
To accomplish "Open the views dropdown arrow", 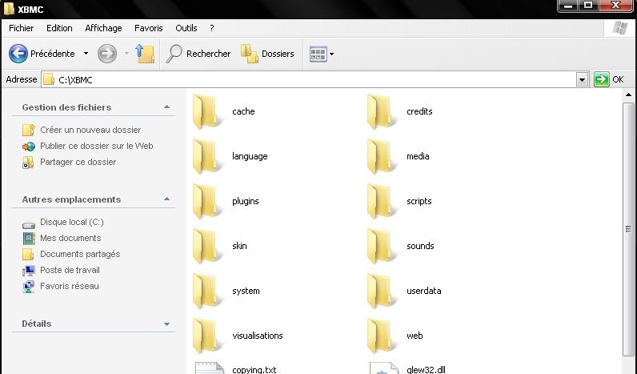I will [331, 54].
